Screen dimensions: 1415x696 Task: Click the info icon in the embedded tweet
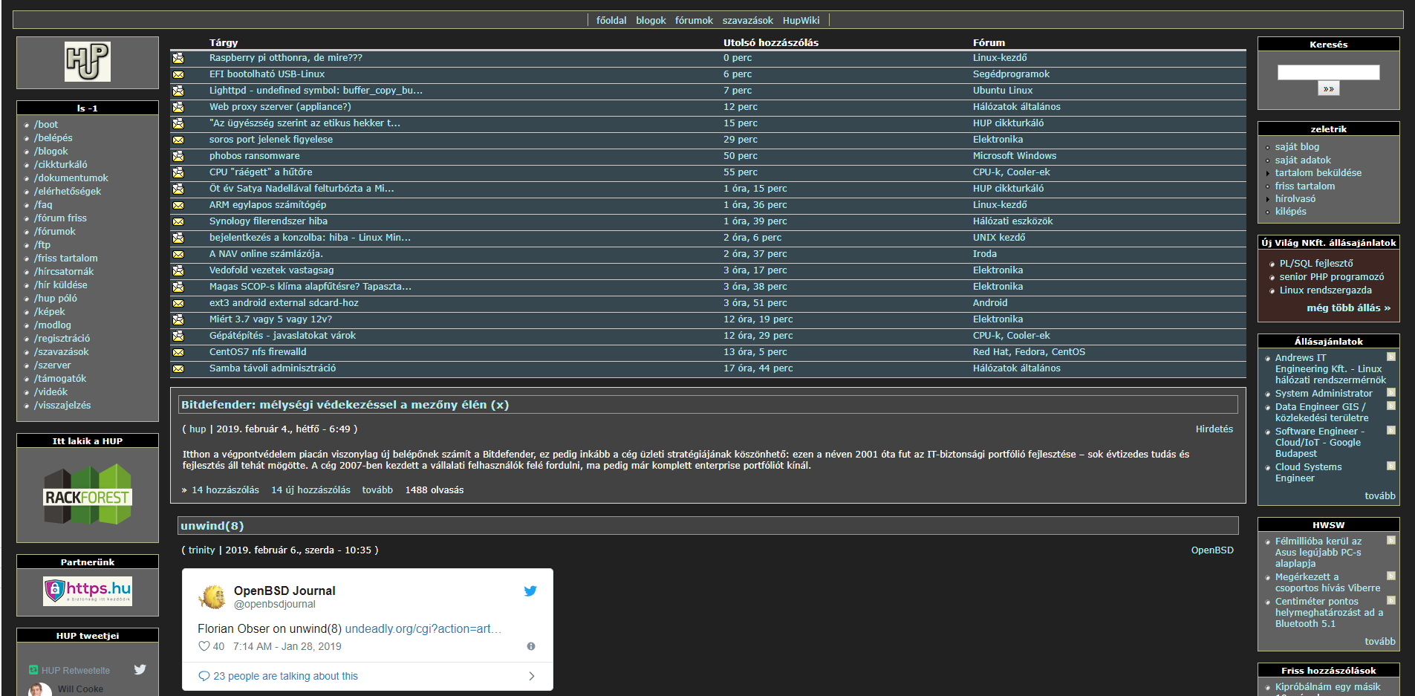(531, 646)
